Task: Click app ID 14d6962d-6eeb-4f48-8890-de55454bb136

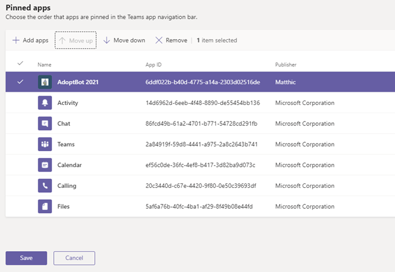Action: click(203, 102)
